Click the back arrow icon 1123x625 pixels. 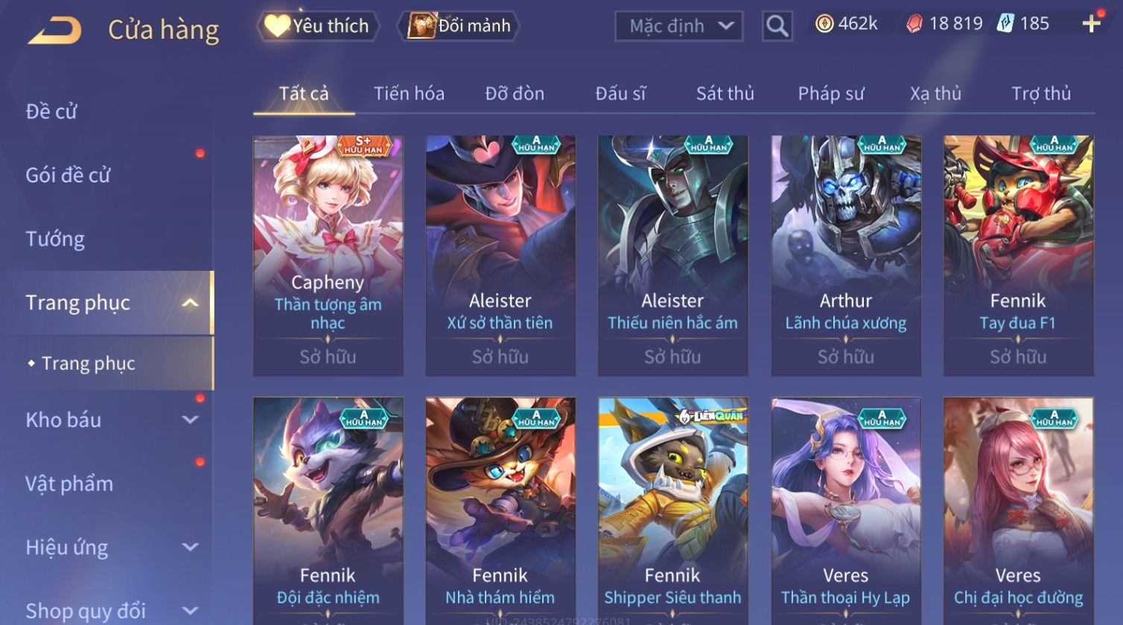click(55, 31)
